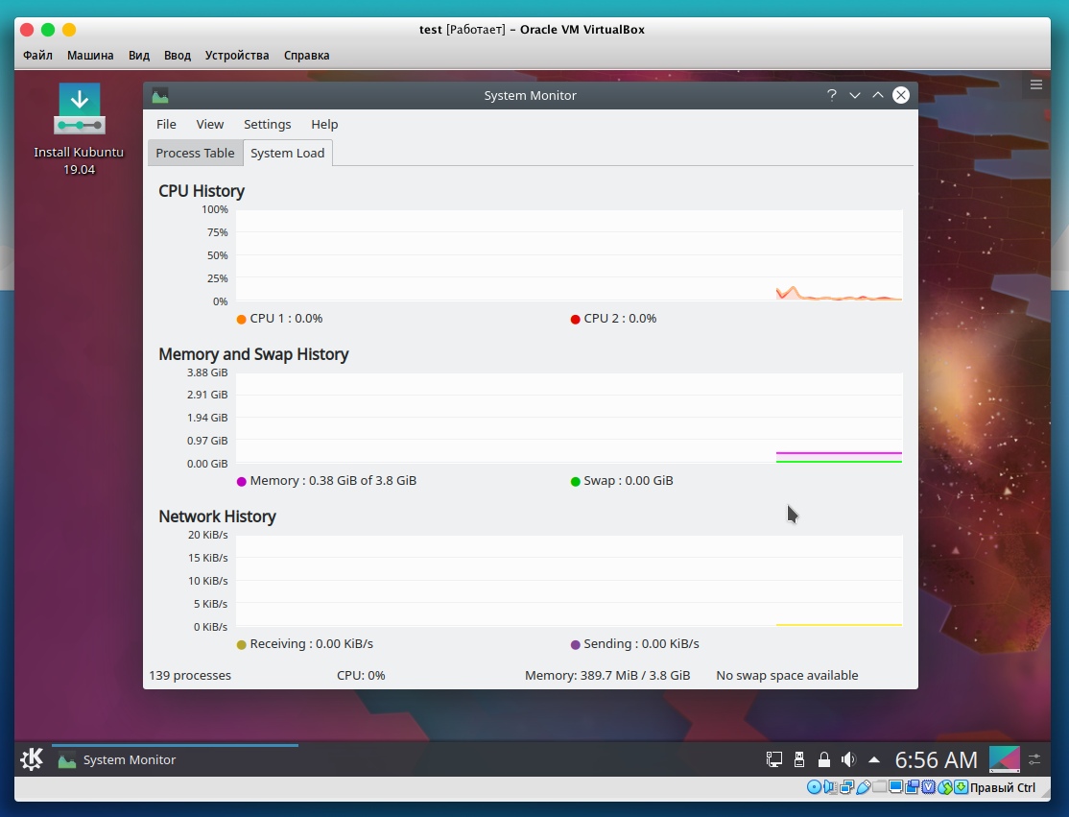Click Memory : 0.38 GiB of 3.8 GiB label
This screenshot has width=1069, height=817.
[333, 481]
